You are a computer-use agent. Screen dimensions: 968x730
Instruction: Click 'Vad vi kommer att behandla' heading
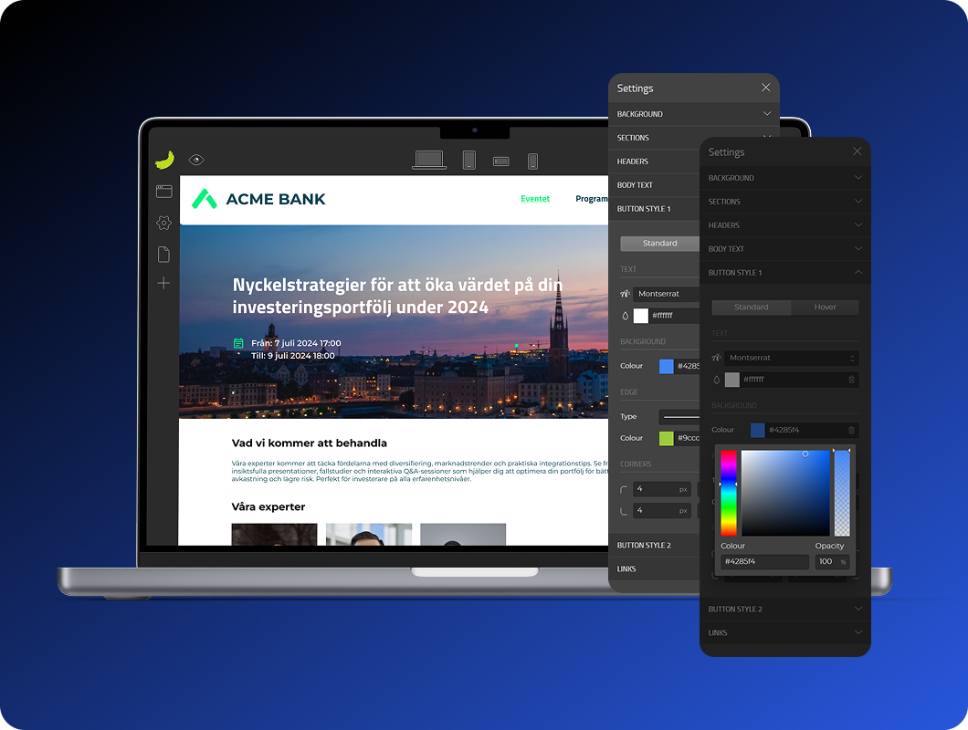pyautogui.click(x=310, y=443)
